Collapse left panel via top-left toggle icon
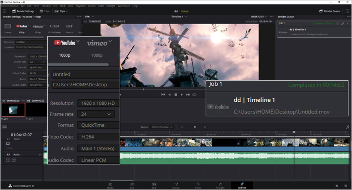352x190 pixels. coord(5,11)
